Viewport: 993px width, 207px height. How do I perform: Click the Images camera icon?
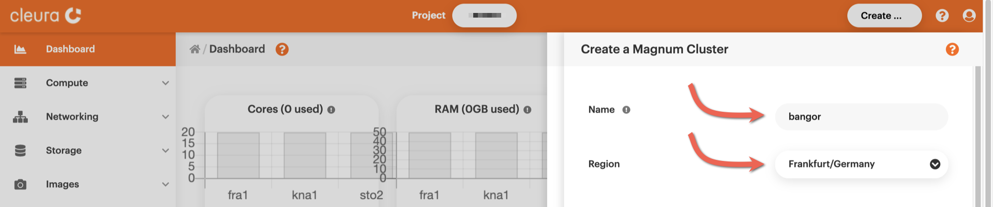pos(20,184)
